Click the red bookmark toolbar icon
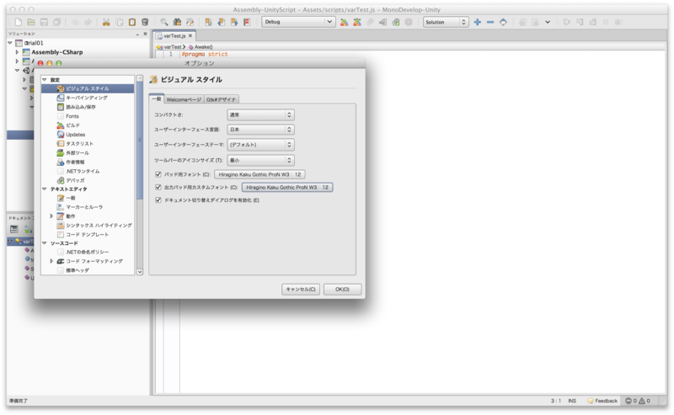The height and width of the screenshot is (415, 674). (x=247, y=22)
